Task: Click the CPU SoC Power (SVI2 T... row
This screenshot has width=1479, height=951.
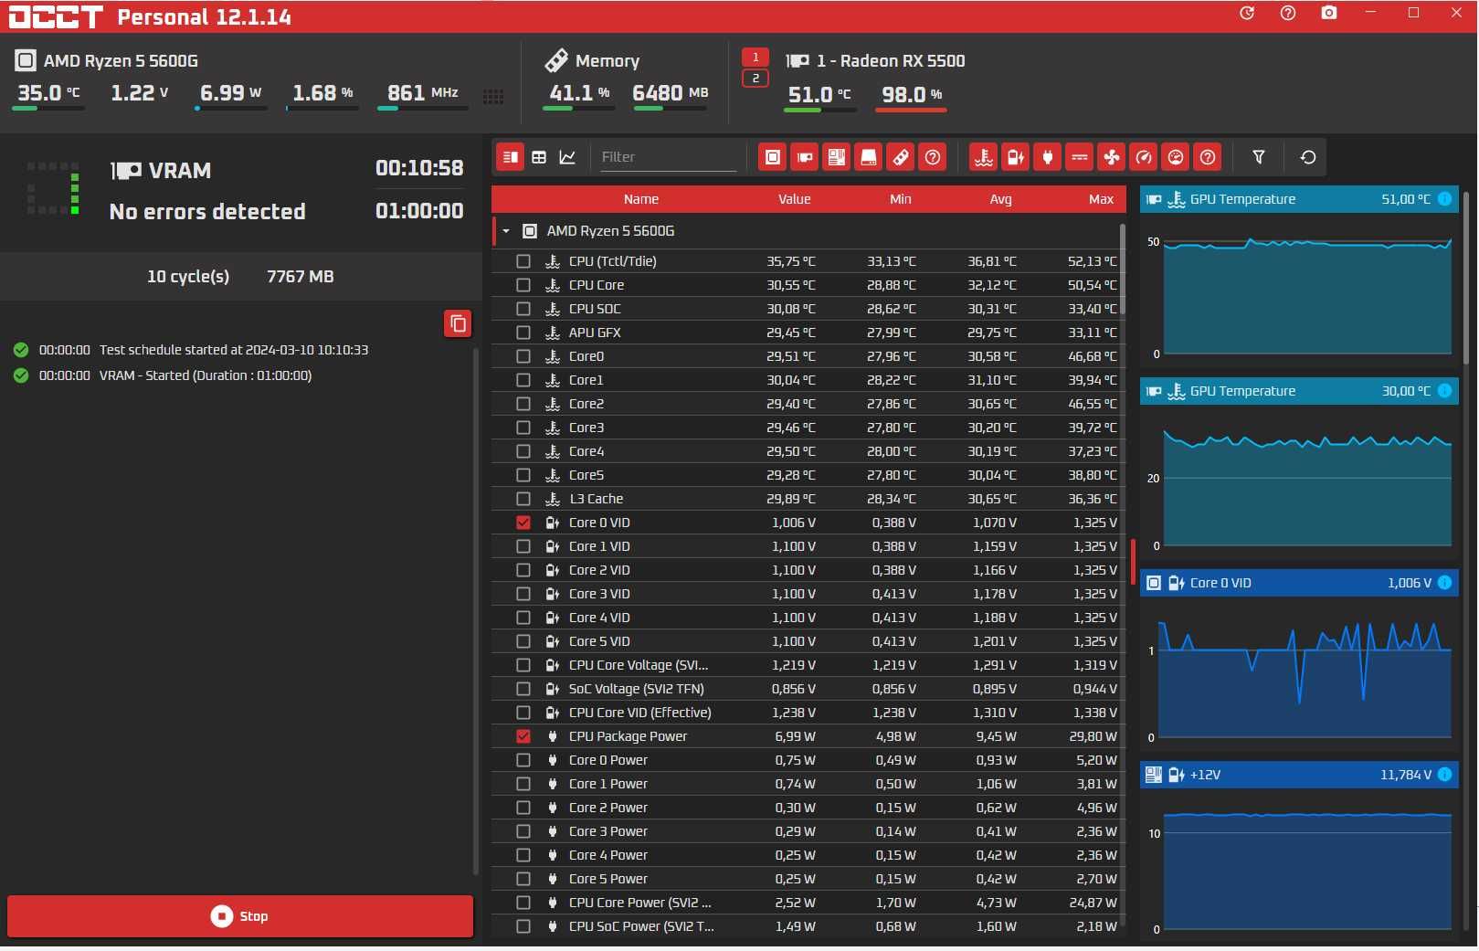Action: pos(808,926)
